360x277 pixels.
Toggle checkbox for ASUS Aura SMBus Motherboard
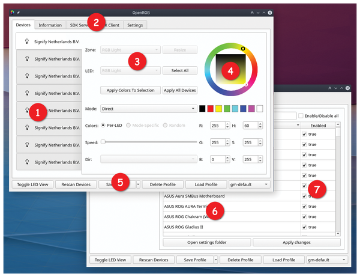pos(304,196)
